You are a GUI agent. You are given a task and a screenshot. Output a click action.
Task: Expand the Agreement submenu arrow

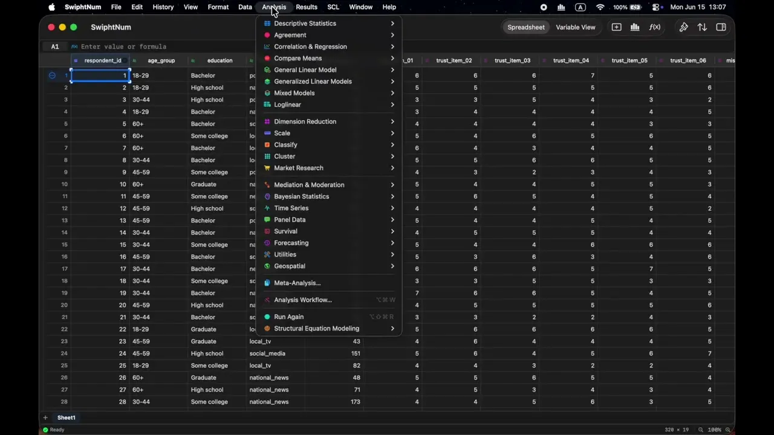click(x=392, y=35)
